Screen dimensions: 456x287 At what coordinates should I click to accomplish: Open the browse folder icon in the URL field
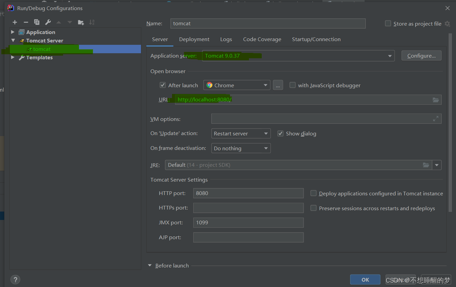436,100
